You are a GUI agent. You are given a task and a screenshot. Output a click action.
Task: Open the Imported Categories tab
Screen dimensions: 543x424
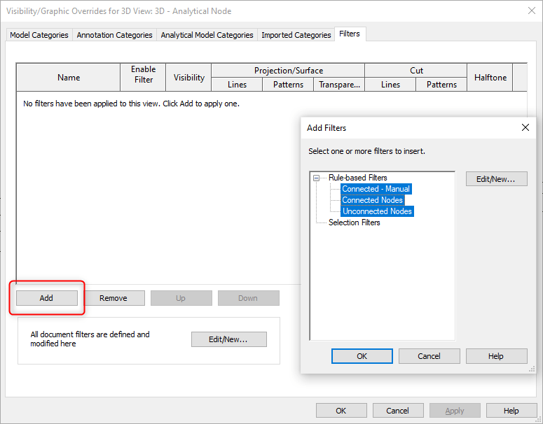296,35
